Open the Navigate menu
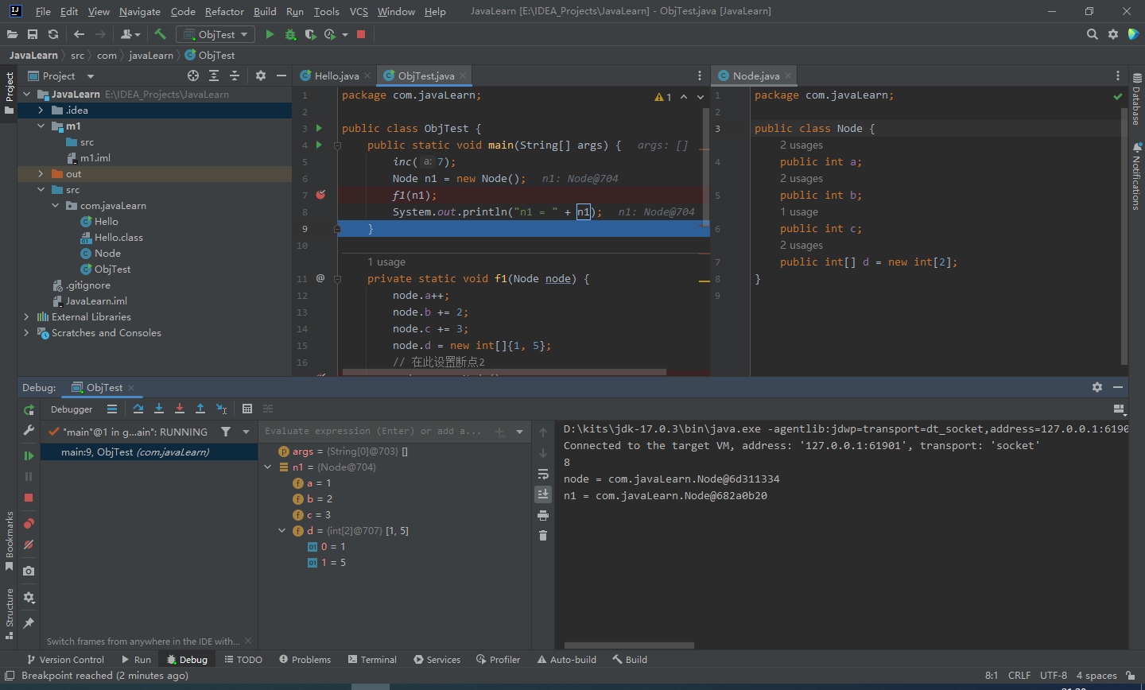The height and width of the screenshot is (690, 1145). click(140, 11)
